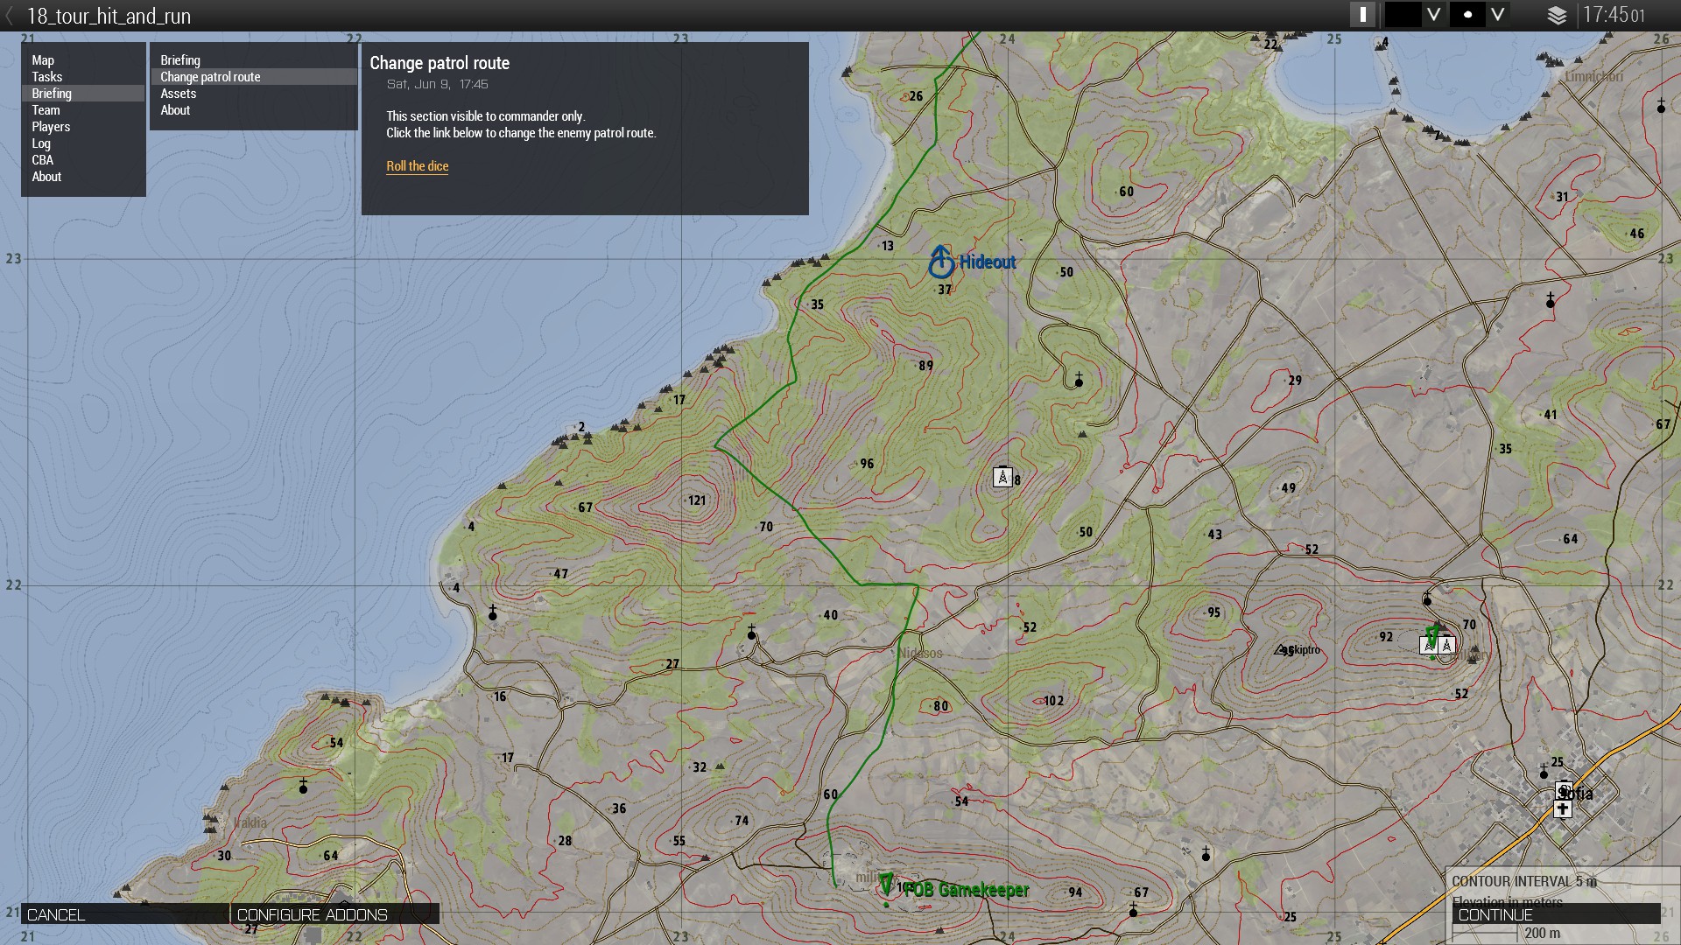Click the chapel marker near elevation 29

pyautogui.click(x=1079, y=381)
